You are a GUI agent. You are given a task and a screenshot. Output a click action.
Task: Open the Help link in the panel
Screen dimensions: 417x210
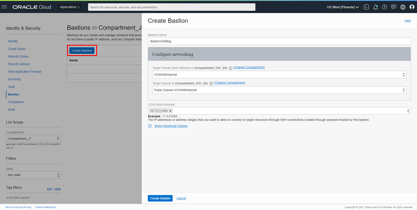point(408,21)
